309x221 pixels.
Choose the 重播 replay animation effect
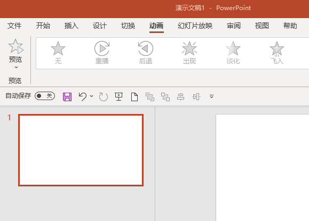tap(102, 53)
